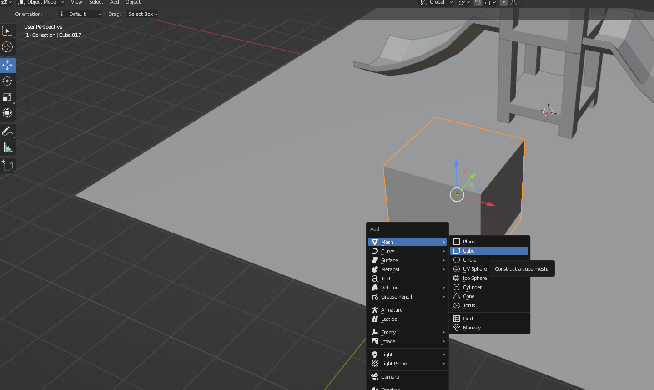Click the Lattice icon
654x390 pixels.
(x=375, y=319)
